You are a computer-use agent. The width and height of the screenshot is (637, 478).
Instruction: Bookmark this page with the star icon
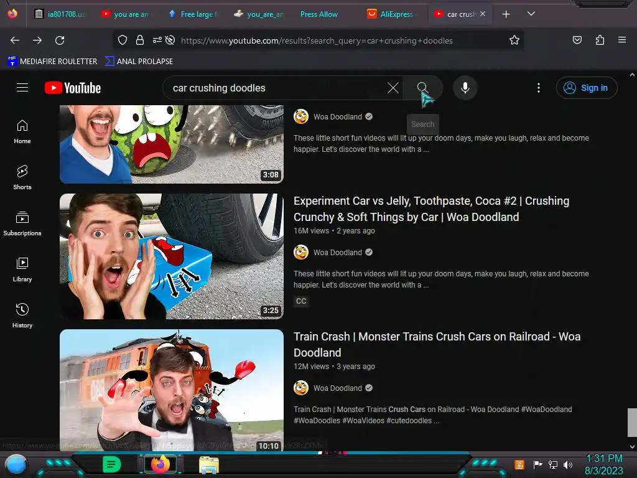pos(514,40)
